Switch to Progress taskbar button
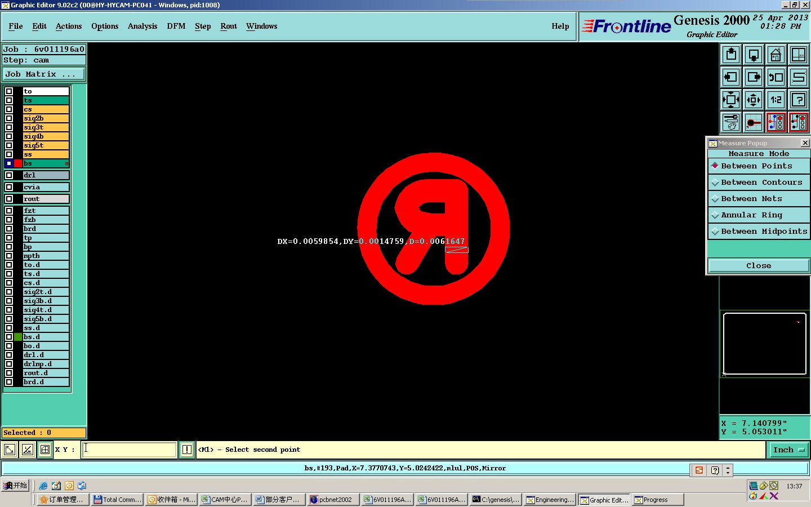Image resolution: width=811 pixels, height=507 pixels. click(x=658, y=500)
